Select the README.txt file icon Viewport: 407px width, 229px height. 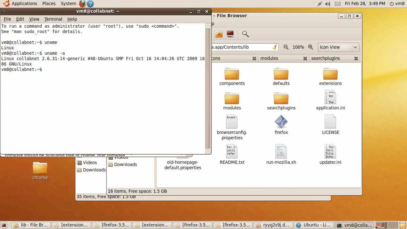point(232,151)
